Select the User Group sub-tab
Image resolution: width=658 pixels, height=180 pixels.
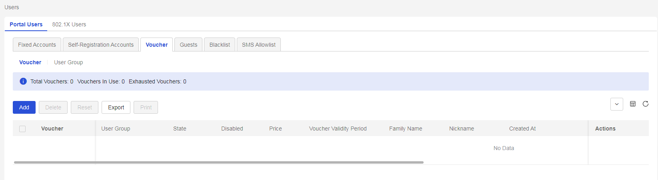coord(68,62)
